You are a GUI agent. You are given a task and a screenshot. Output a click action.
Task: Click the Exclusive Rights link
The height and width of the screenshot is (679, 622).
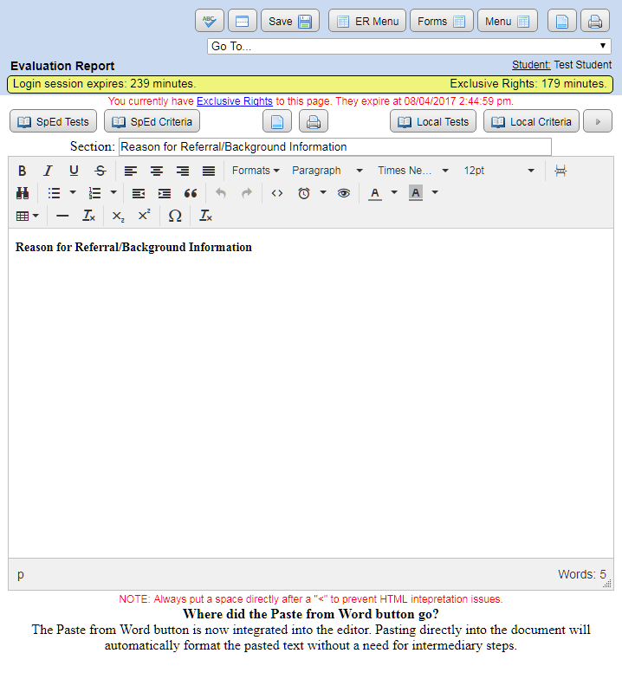pyautogui.click(x=234, y=101)
